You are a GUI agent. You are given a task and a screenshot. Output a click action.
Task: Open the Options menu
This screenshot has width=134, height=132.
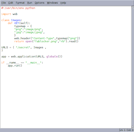coord(40,3)
